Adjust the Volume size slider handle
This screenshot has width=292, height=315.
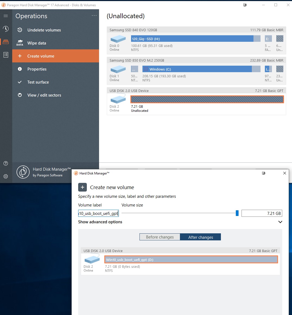(237, 213)
